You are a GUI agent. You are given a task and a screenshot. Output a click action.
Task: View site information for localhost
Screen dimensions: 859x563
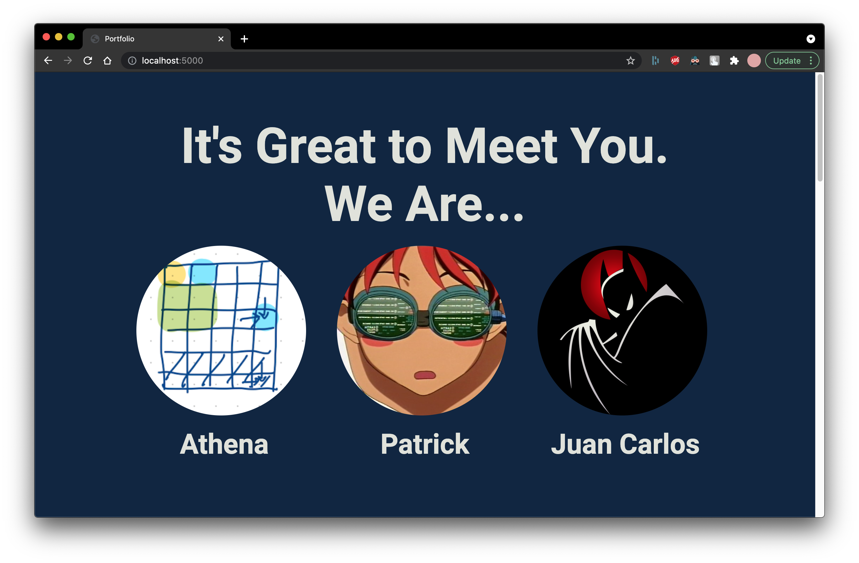[132, 61]
